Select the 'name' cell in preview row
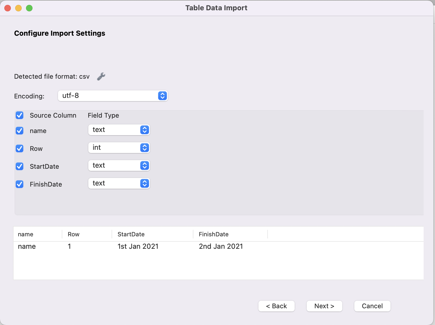Screen dimensions: 435x325 point(27,246)
